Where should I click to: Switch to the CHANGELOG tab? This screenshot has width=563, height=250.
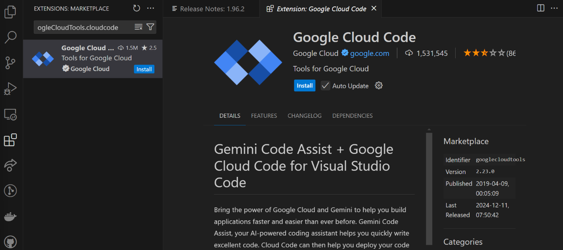304,115
